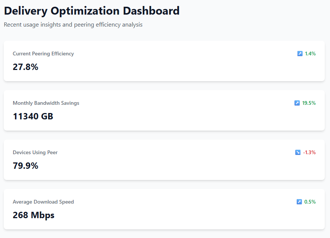
Task: Open the Monthly Bandwidth Savings label
Action: (x=46, y=103)
